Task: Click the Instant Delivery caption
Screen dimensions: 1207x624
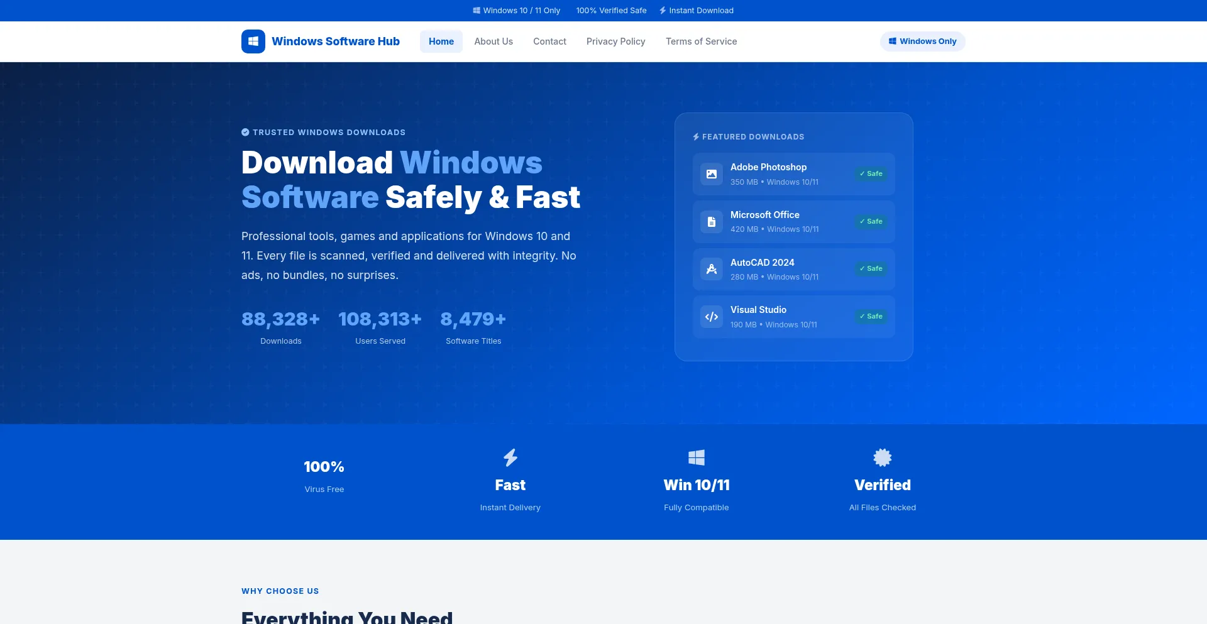Action: pos(510,508)
